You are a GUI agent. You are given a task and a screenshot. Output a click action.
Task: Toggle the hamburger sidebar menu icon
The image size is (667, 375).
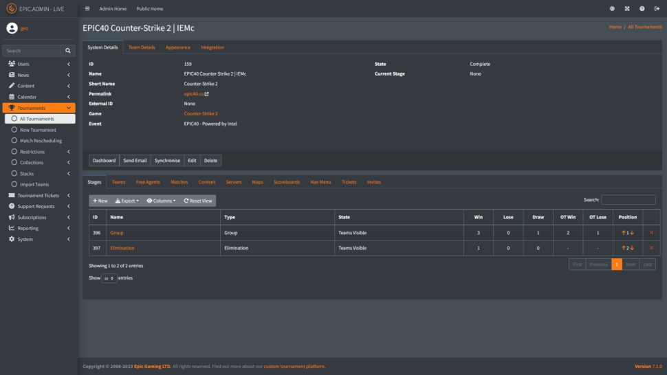87,8
